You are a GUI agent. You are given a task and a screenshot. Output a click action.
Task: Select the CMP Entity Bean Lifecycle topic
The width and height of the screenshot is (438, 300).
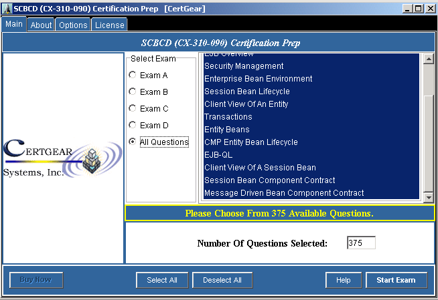coord(311,142)
